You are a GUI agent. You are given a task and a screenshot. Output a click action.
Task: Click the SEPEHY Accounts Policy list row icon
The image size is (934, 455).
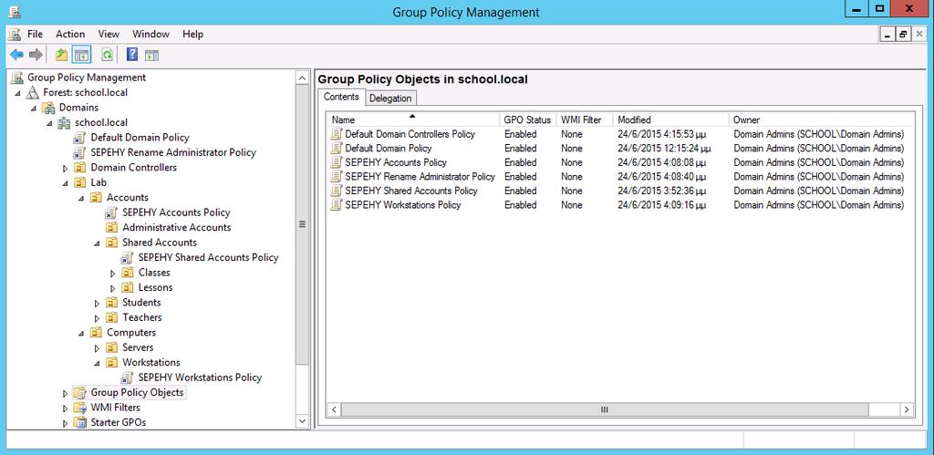337,162
